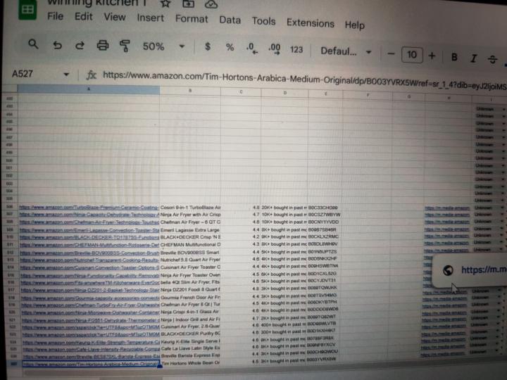Select cell "Breville Barista Express Esp"

click(x=190, y=355)
